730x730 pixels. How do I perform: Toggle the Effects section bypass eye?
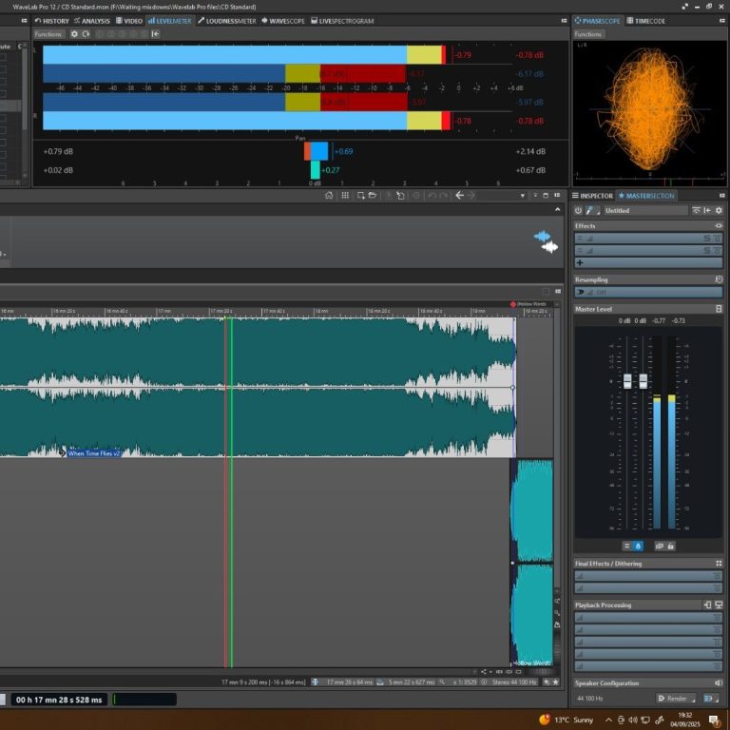[x=719, y=226]
